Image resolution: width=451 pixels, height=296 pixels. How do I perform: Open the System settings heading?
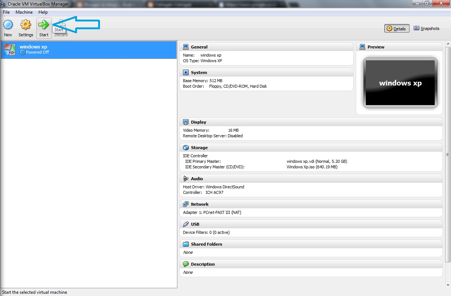[199, 73]
